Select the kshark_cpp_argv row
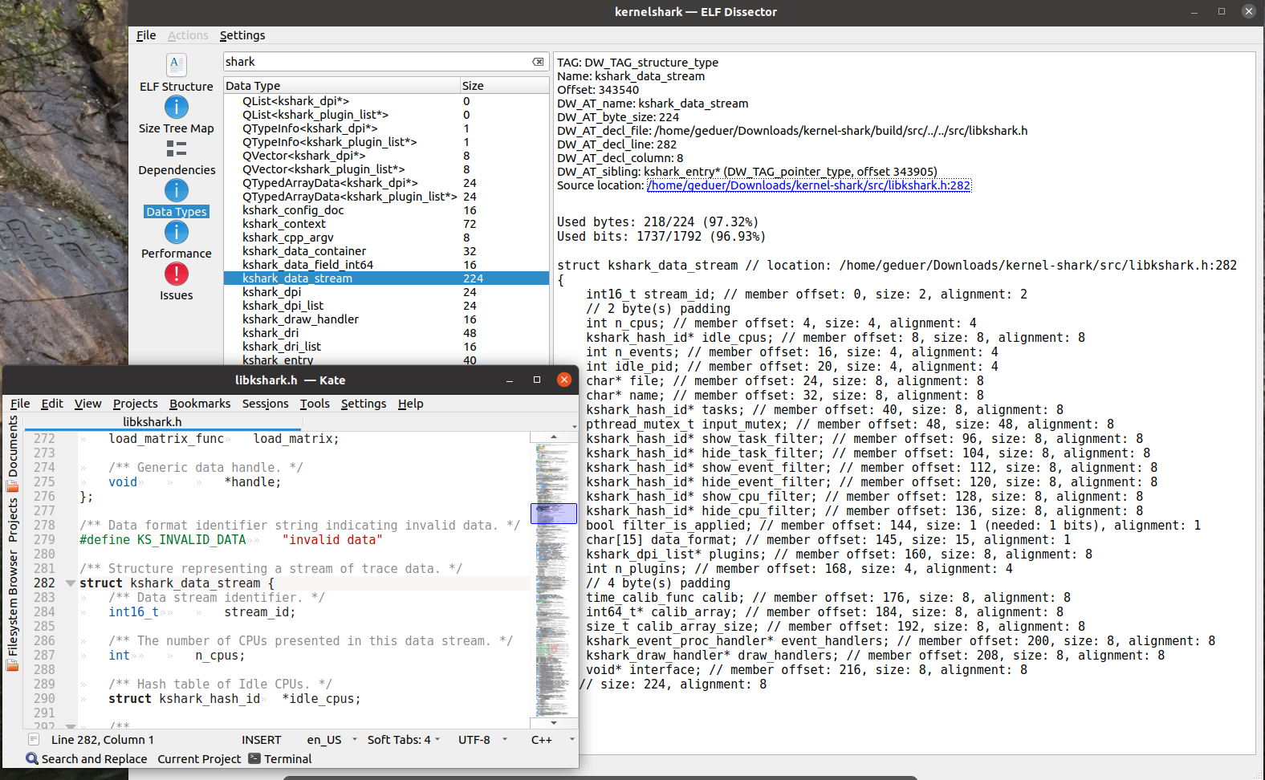1265x780 pixels. point(386,238)
